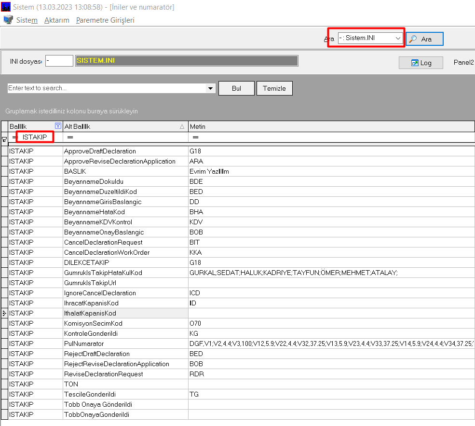Click the ICD value cell
The image size is (475, 426).
point(331,293)
